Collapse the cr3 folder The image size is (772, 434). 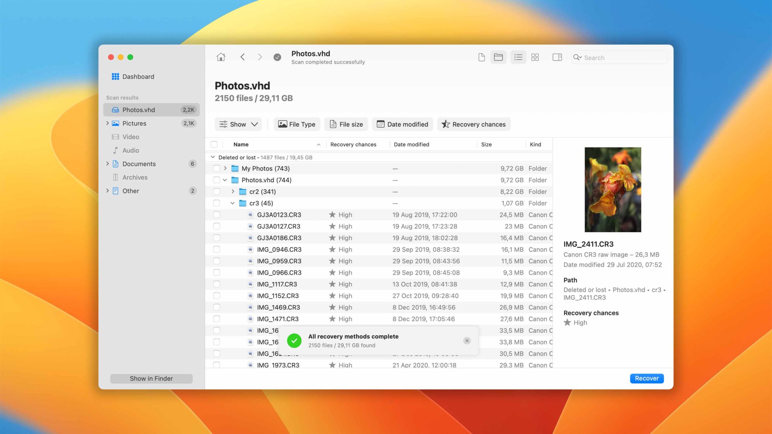(232, 203)
